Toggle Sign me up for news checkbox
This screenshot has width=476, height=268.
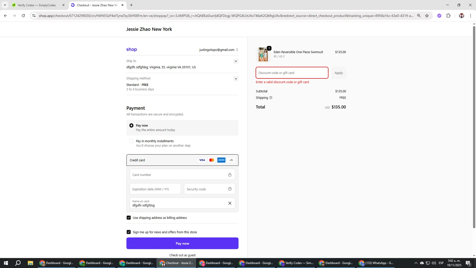coord(129,232)
